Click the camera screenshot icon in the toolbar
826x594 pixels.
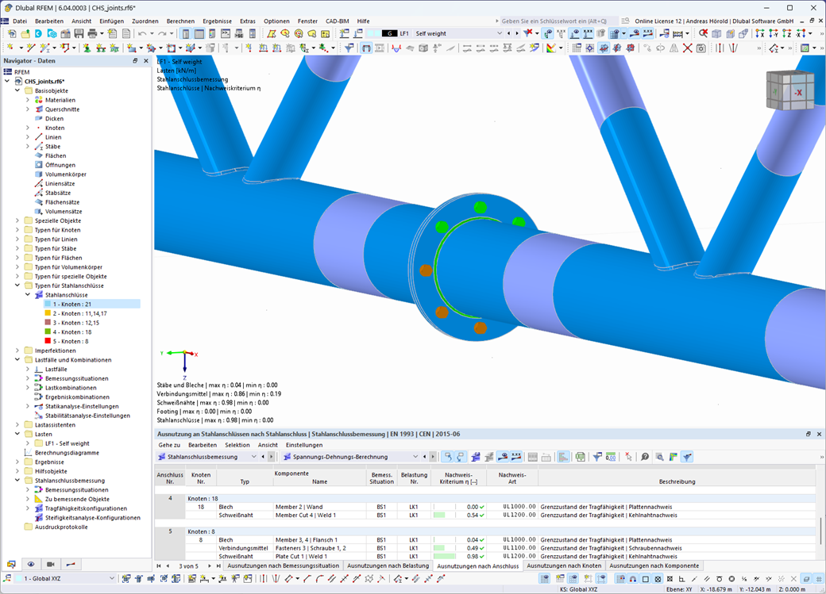click(701, 48)
